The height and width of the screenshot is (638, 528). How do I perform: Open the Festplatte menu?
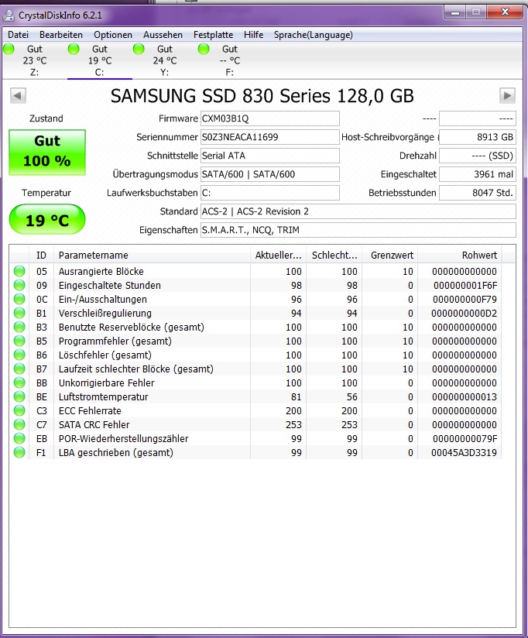[213, 35]
